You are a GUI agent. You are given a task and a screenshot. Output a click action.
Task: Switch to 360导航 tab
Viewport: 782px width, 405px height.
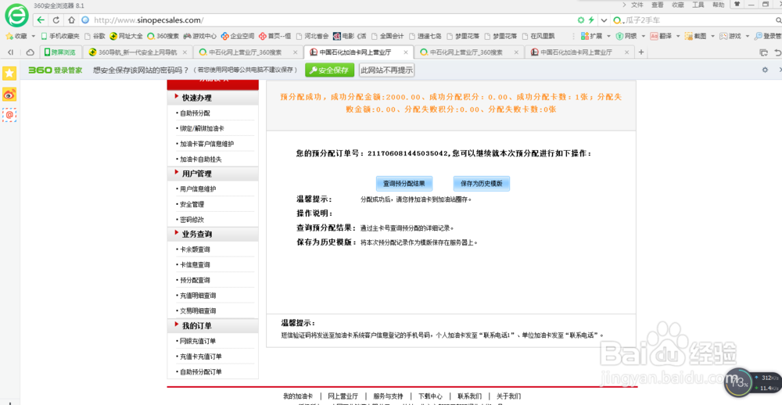point(137,52)
